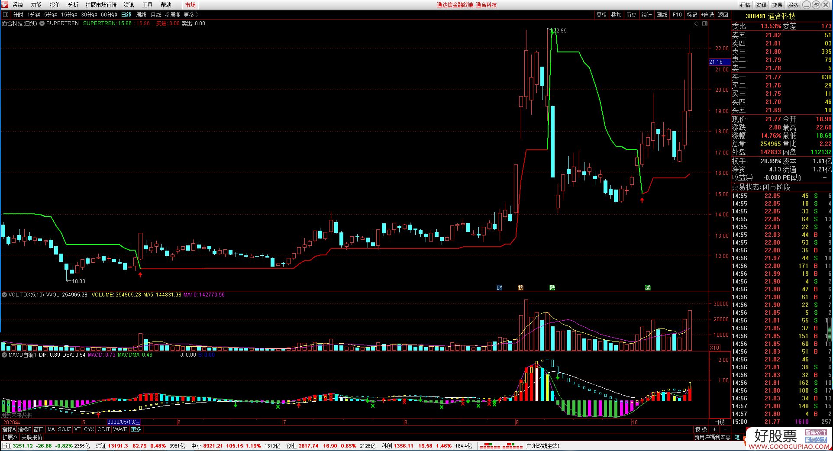The image size is (833, 451).
Task: Open the VOL-TDX indicator dropdown arrow
Action: click(x=4, y=295)
